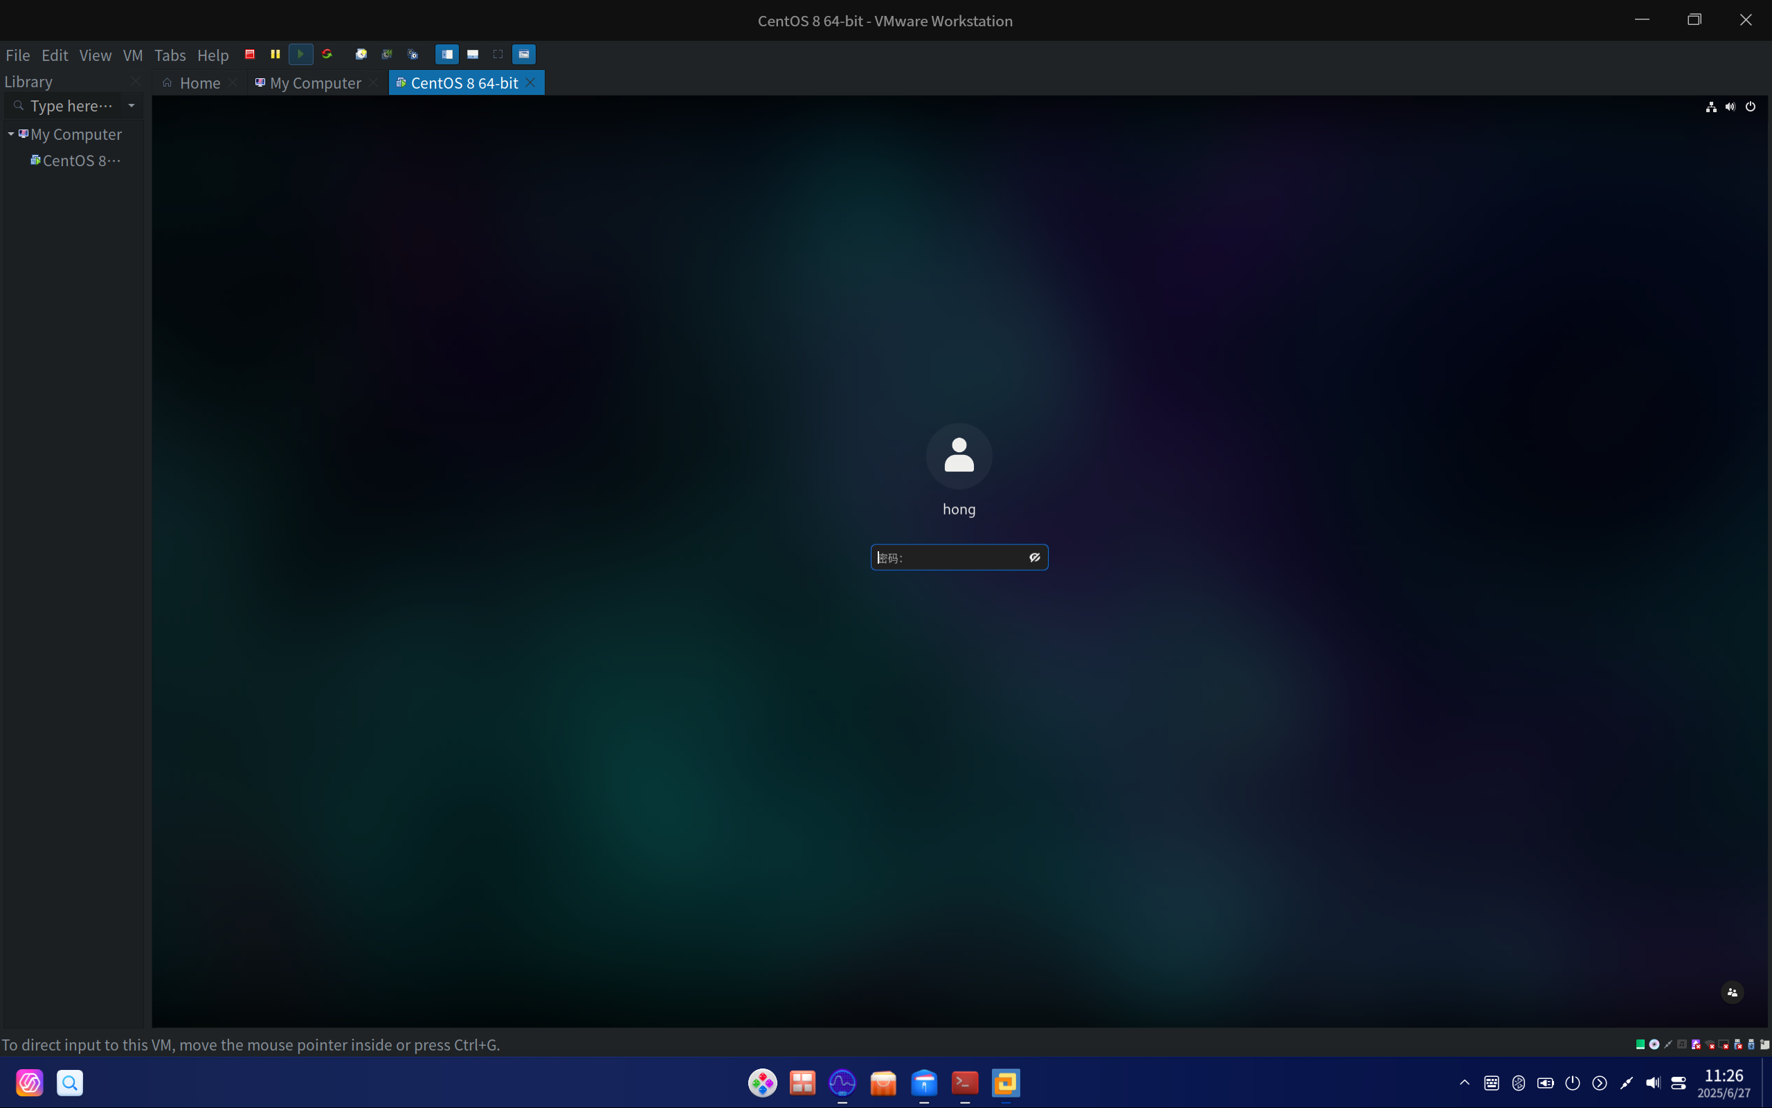Open the terminal icon in the taskbar
Image resolution: width=1772 pixels, height=1108 pixels.
965,1082
